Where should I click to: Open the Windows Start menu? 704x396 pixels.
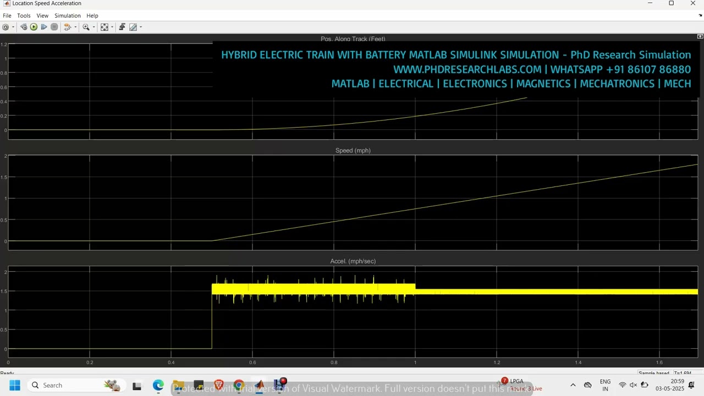(15, 385)
